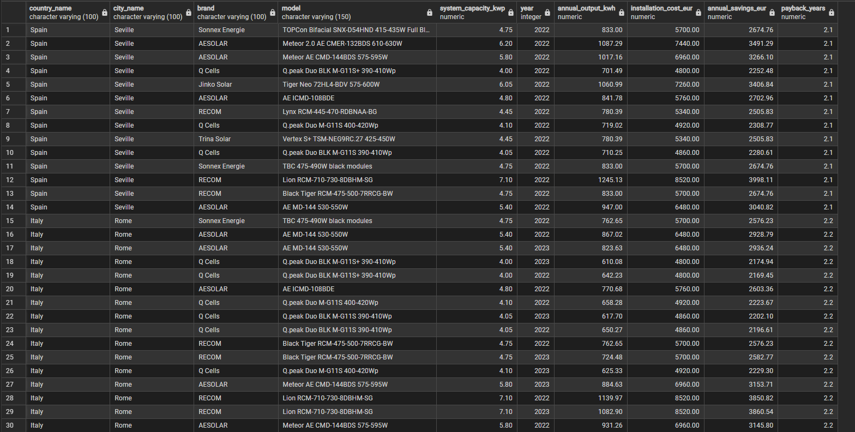The image size is (855, 432).
Task: Click the 1139.97 annual output cell
Action: [x=591, y=398]
